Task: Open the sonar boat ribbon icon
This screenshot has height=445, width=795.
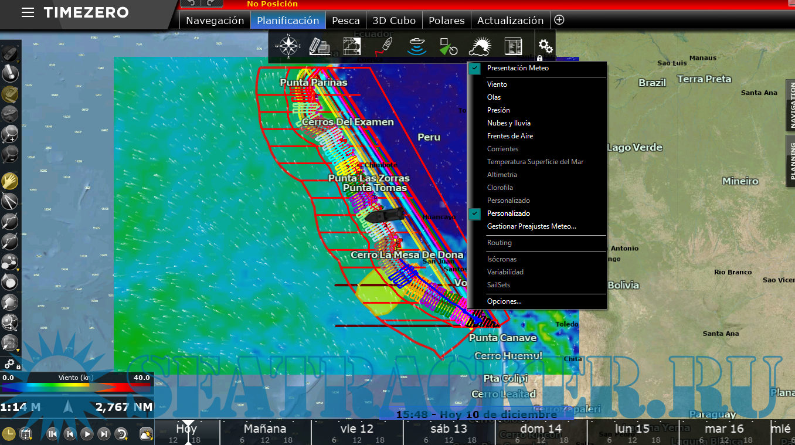Action: pyautogui.click(x=417, y=46)
